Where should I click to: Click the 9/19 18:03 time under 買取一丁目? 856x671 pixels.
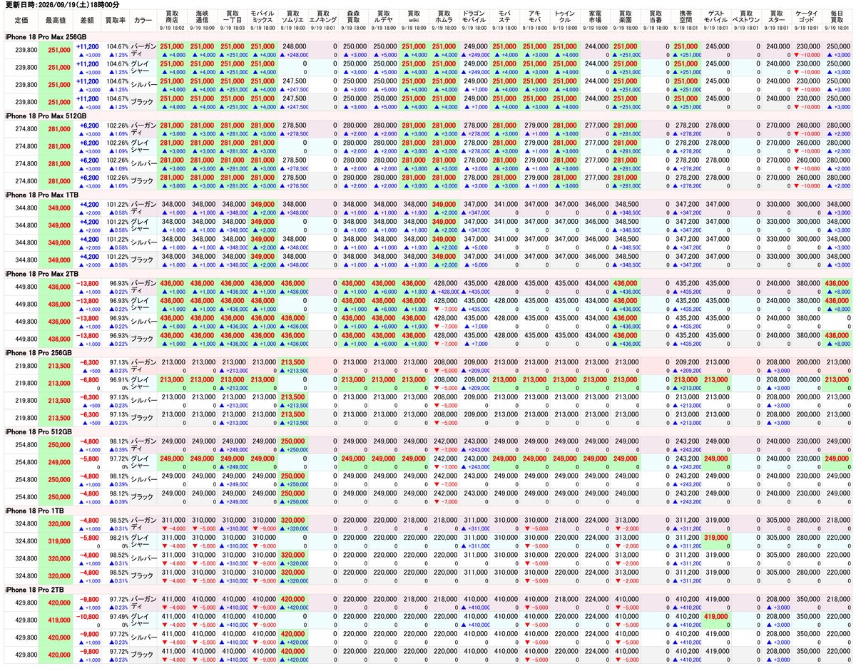pyautogui.click(x=232, y=29)
